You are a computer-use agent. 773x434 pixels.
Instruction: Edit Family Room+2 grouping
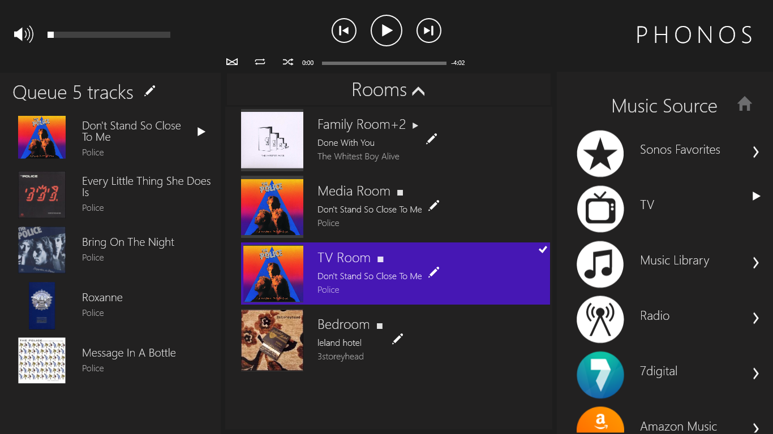pos(432,138)
